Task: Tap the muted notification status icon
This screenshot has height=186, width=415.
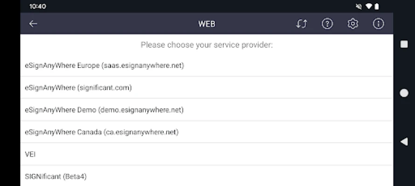Action: tap(359, 7)
